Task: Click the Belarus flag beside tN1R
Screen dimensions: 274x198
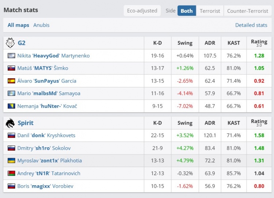Action: click(x=11, y=174)
